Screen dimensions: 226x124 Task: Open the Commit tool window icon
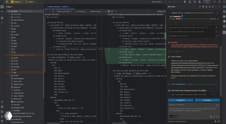pyautogui.click(x=2, y=11)
